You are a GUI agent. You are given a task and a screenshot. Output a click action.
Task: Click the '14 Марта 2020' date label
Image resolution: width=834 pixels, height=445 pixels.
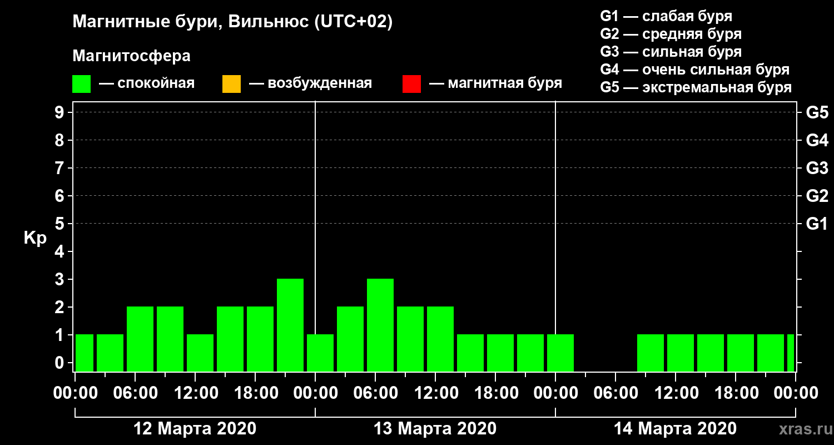tap(675, 428)
